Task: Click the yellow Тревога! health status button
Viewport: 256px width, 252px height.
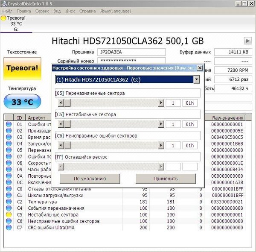Action: tap(22, 68)
